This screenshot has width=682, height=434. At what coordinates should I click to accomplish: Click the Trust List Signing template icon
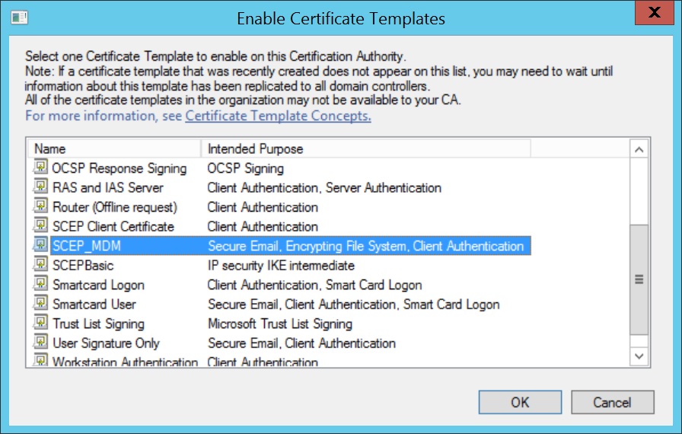pyautogui.click(x=40, y=324)
